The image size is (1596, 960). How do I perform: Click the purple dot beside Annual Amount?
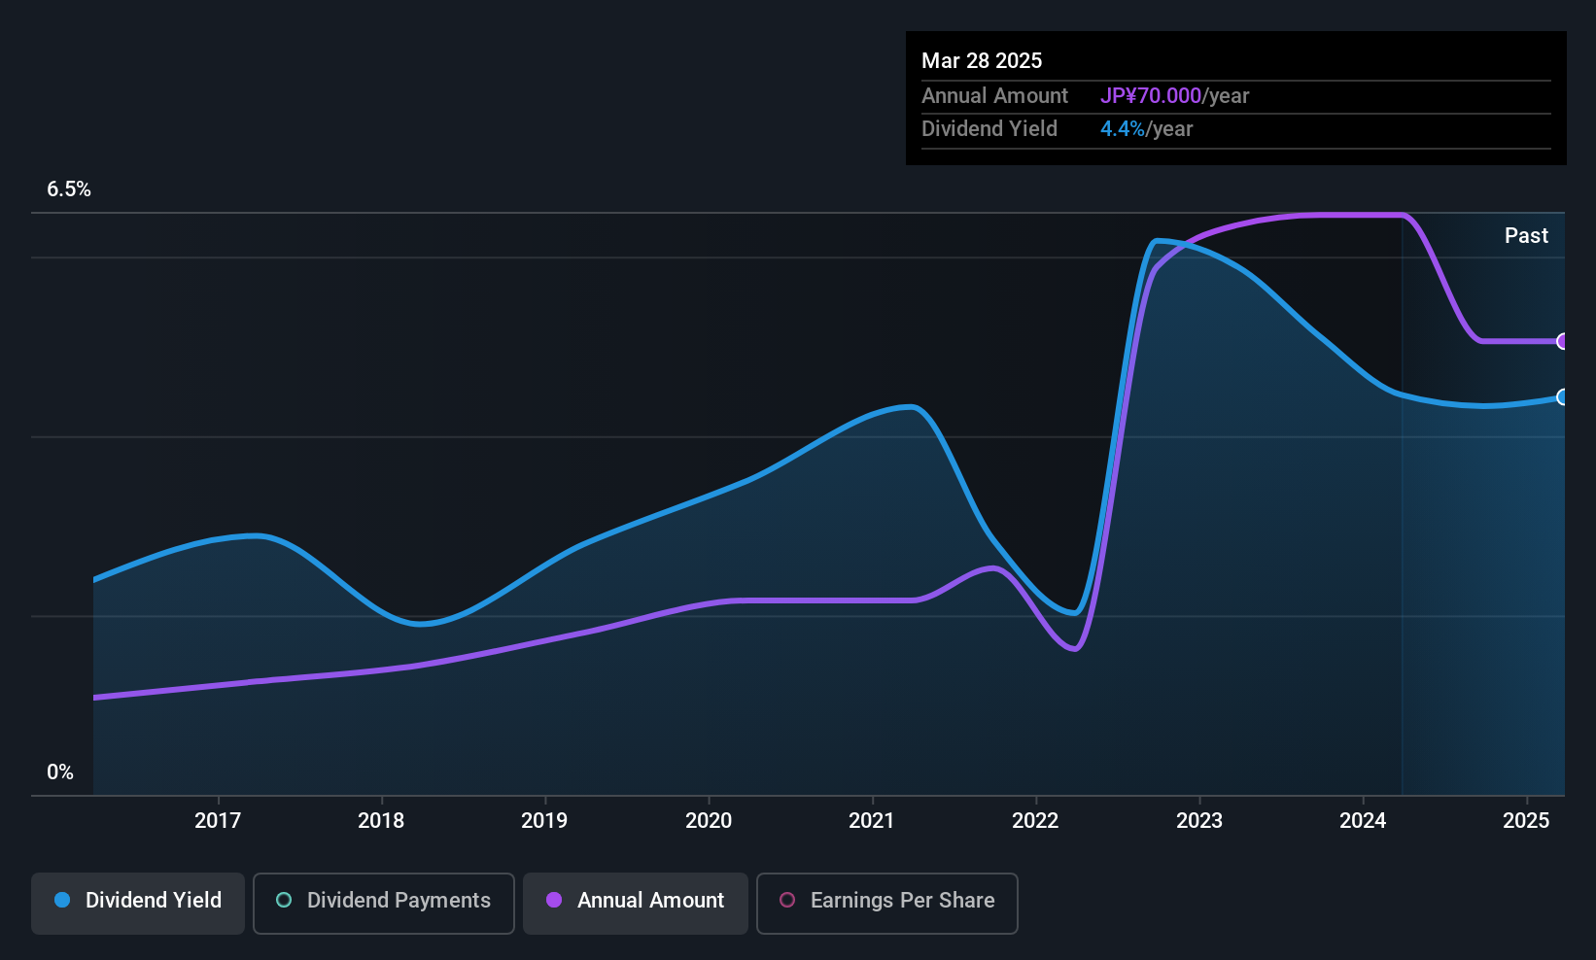pyautogui.click(x=554, y=901)
